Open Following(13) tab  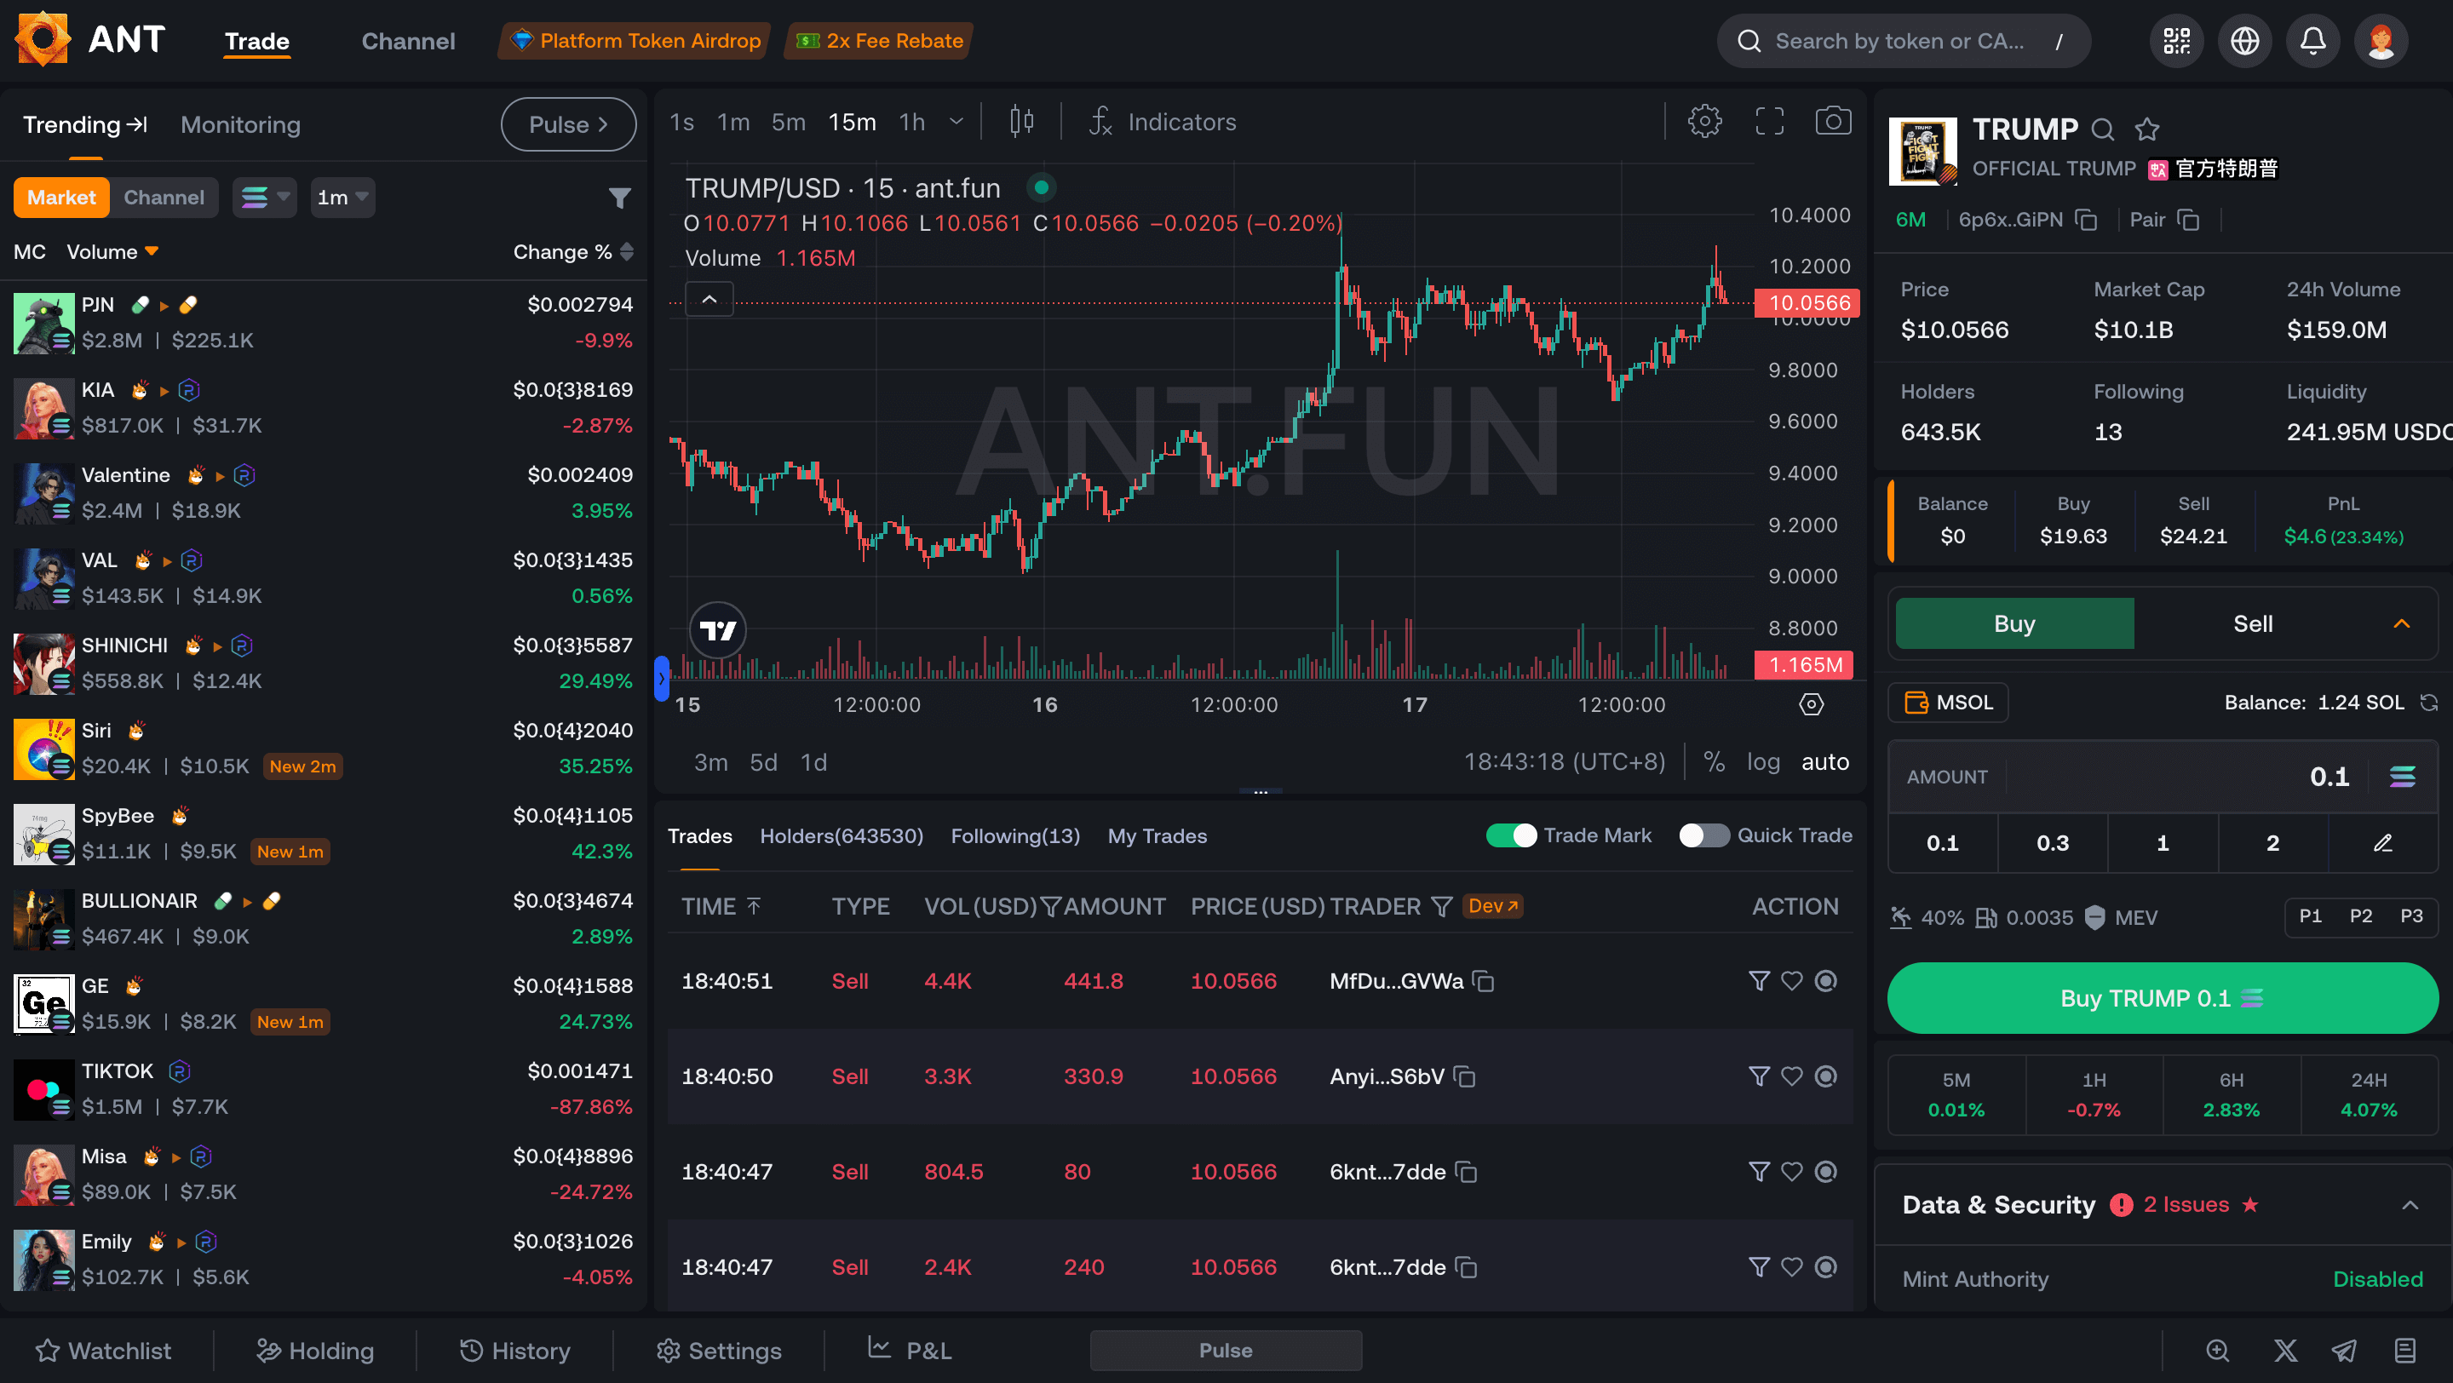pos(1014,835)
